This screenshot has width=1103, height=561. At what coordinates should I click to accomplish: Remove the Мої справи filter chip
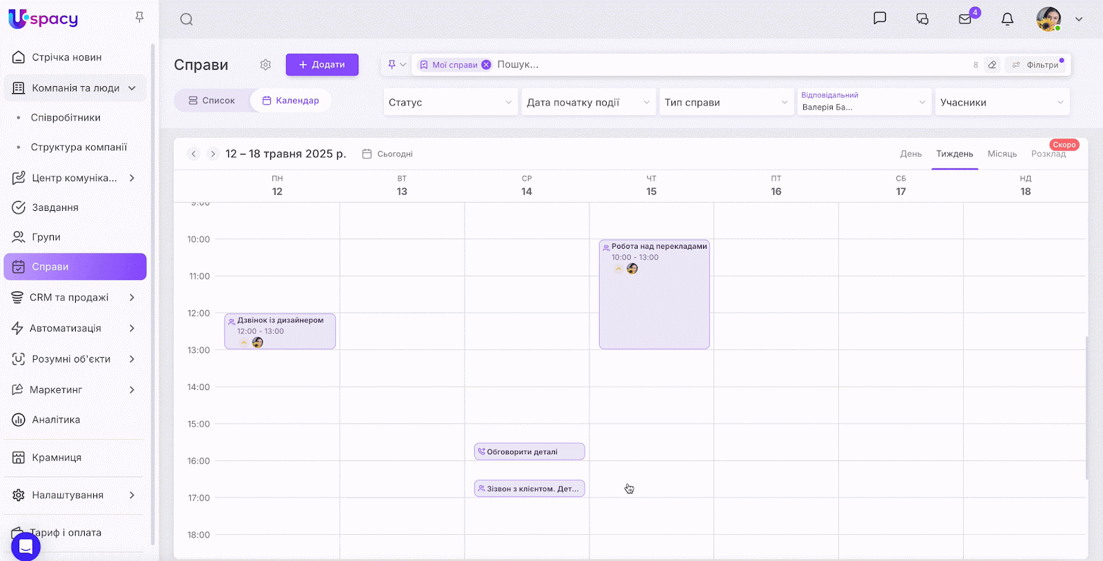(x=486, y=65)
